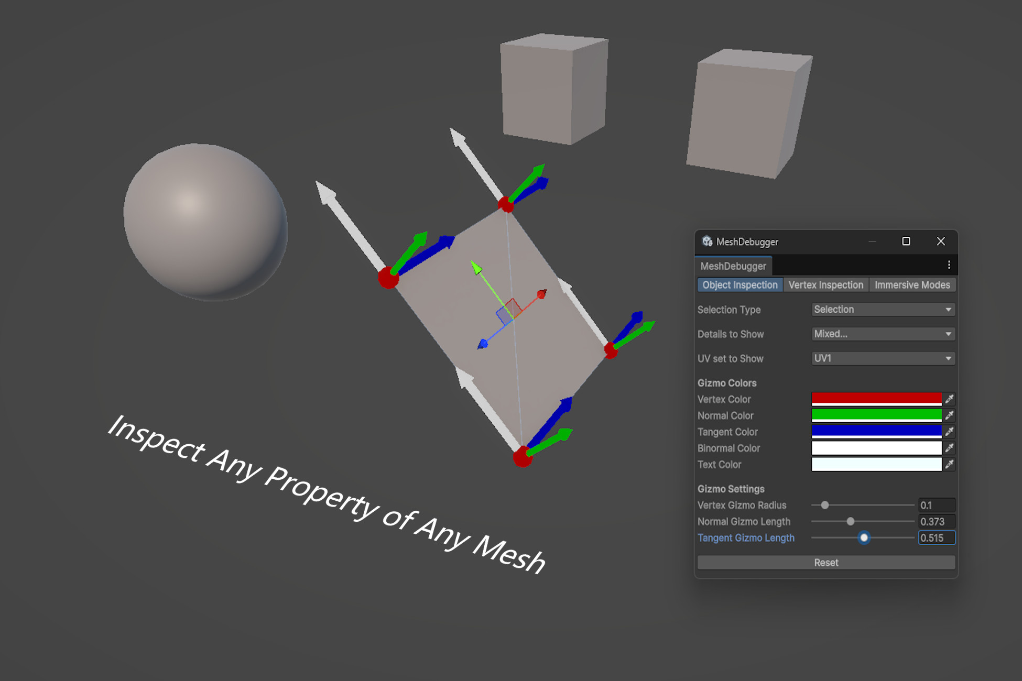Click the Tangent Gizmo Length value field
Viewport: 1022px width, 681px height.
(937, 538)
